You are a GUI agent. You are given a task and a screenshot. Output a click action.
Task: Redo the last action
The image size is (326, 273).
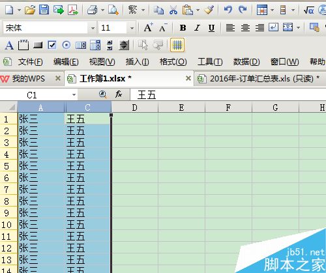coord(243,10)
